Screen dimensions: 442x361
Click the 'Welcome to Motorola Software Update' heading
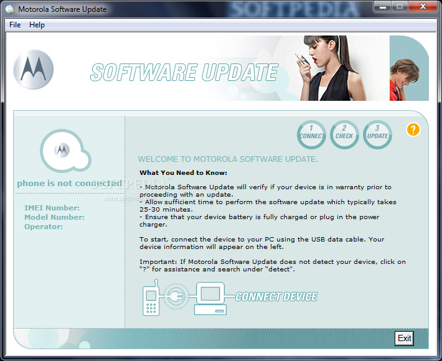click(228, 159)
